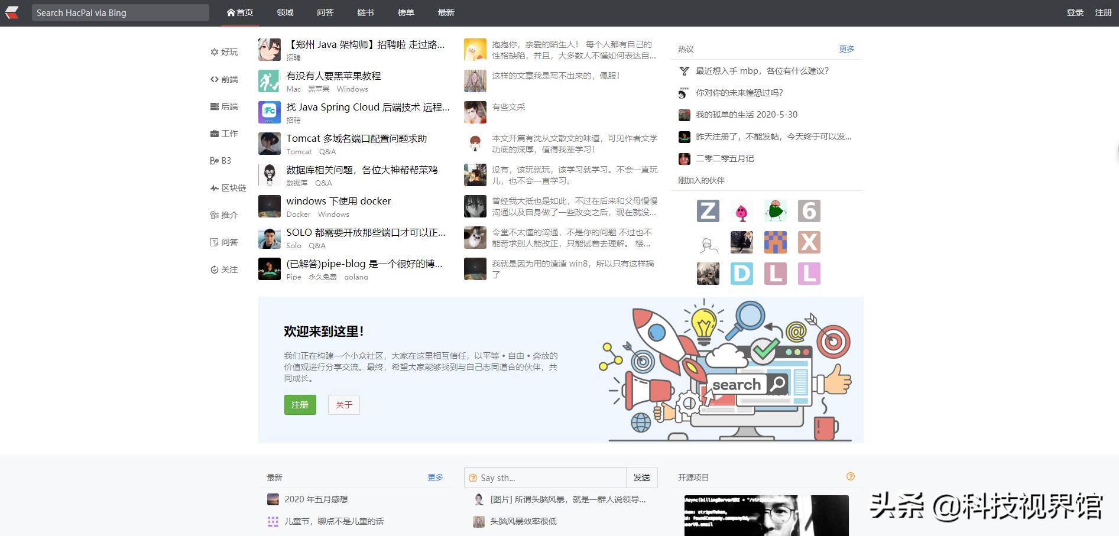Click the 工作 sidebar icon

pos(225,134)
